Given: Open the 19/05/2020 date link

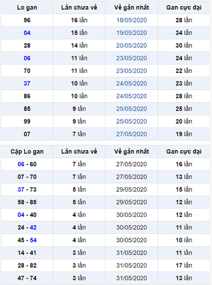Looking at the screenshot, I should click(x=132, y=33).
